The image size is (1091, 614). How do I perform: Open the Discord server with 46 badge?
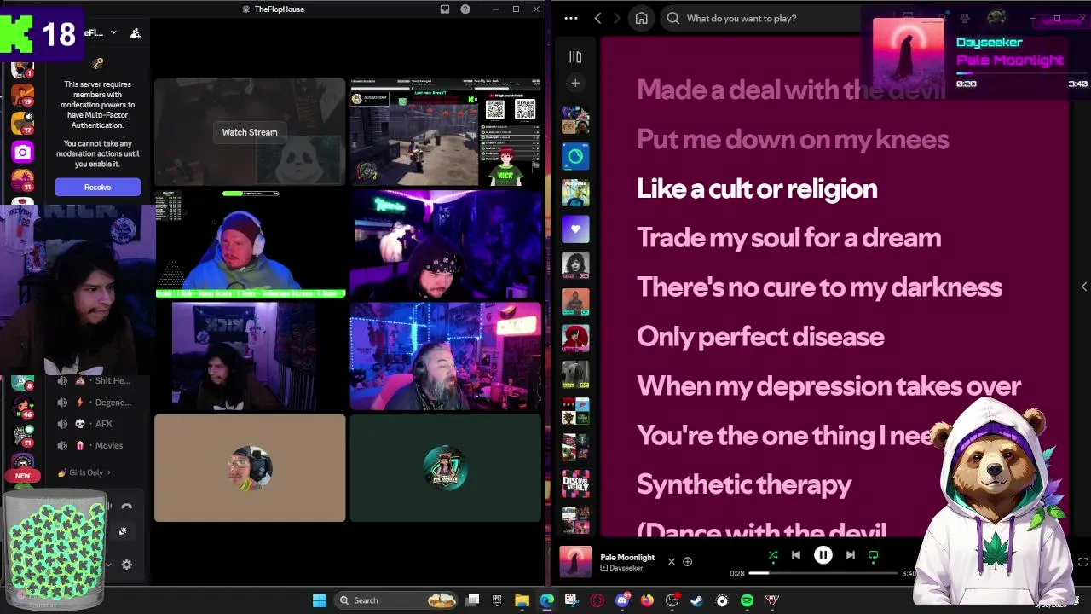[x=23, y=406]
